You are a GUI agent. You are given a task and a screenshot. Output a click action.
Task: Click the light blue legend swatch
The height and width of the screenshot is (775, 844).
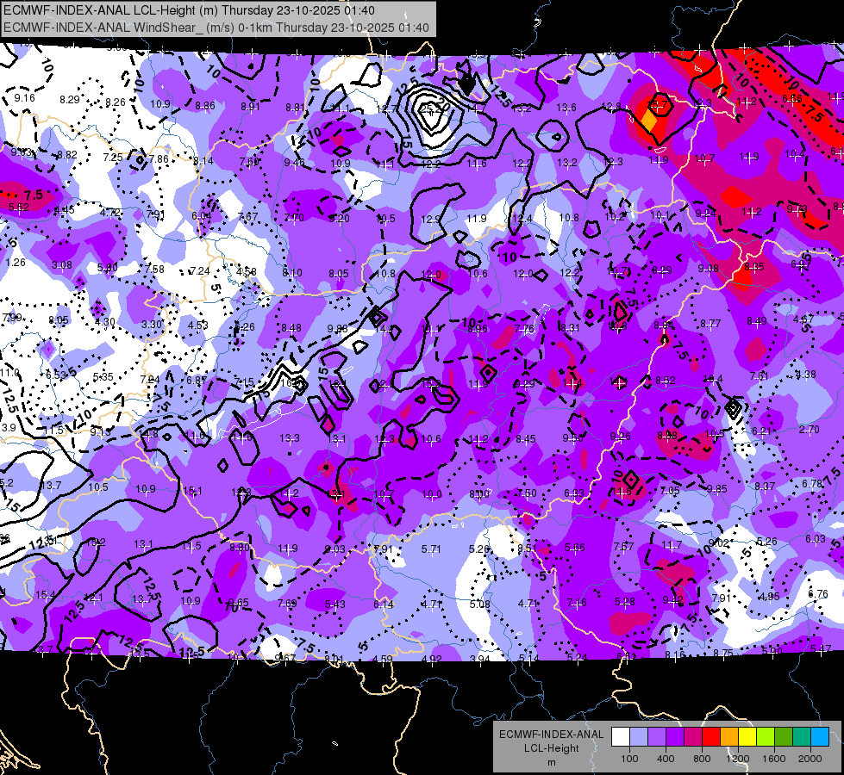pos(639,737)
